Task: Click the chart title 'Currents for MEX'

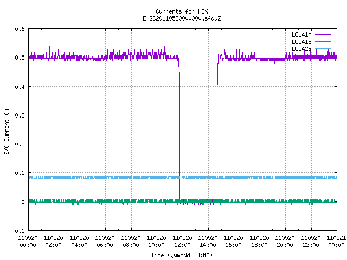Action: pos(182,11)
